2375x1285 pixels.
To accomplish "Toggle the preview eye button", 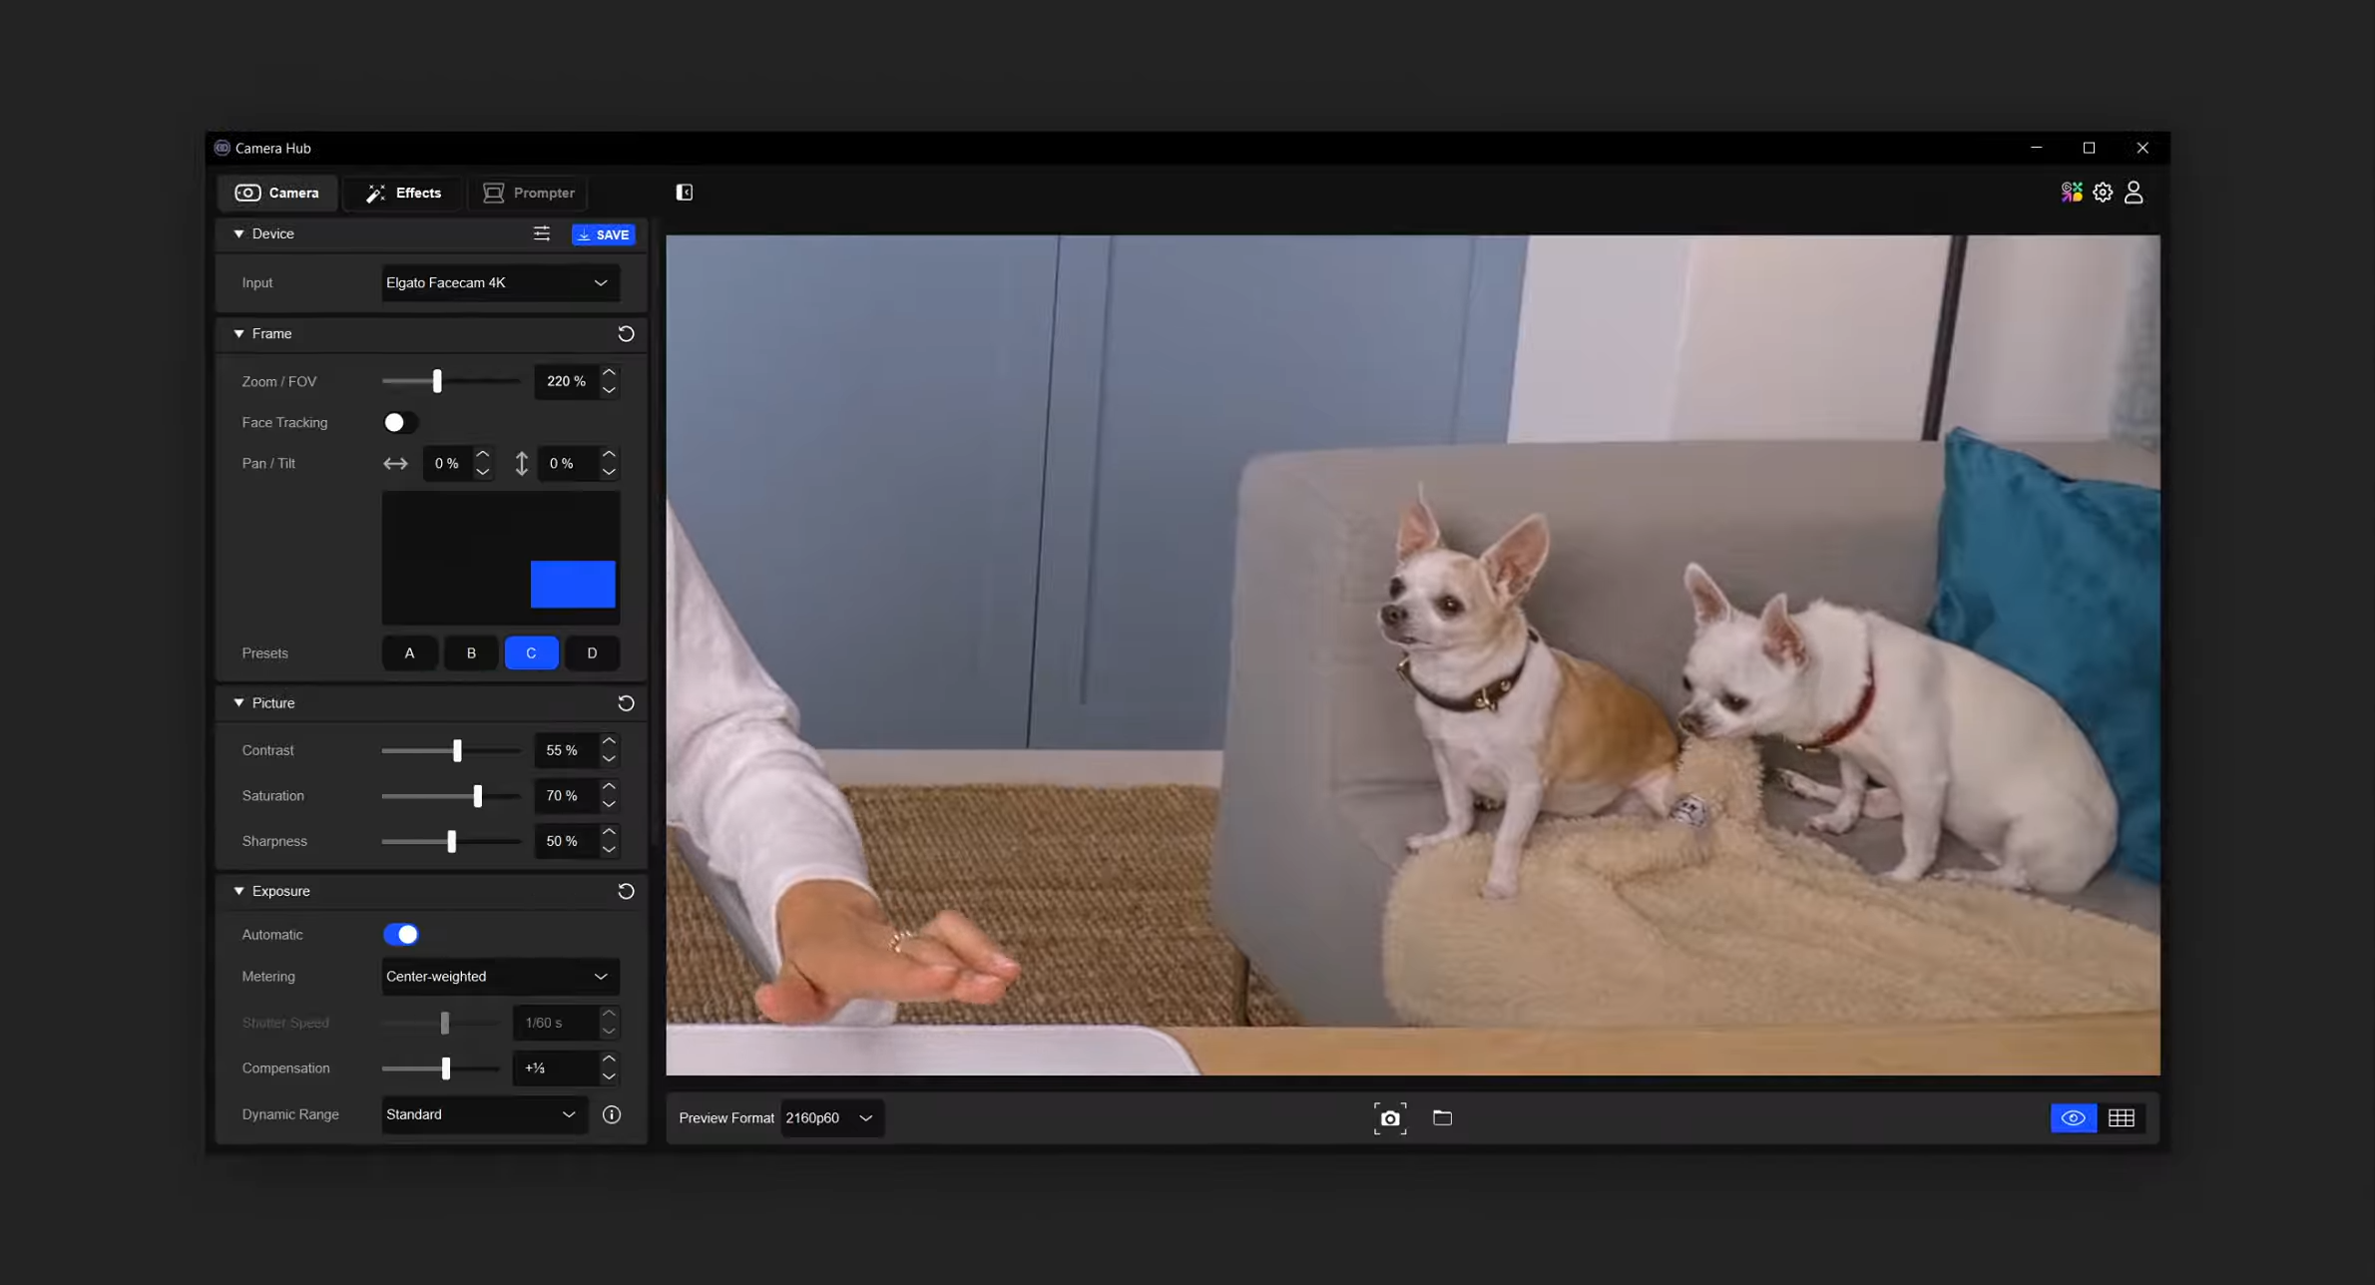I will tap(2073, 1118).
